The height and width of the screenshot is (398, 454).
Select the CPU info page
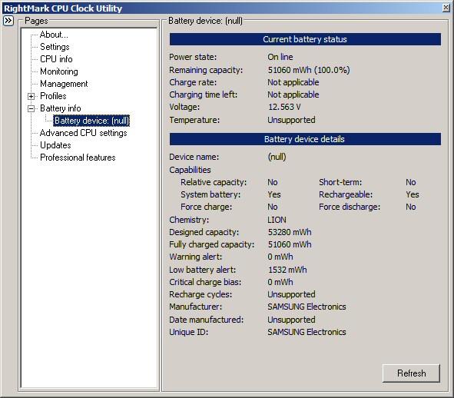(56, 59)
